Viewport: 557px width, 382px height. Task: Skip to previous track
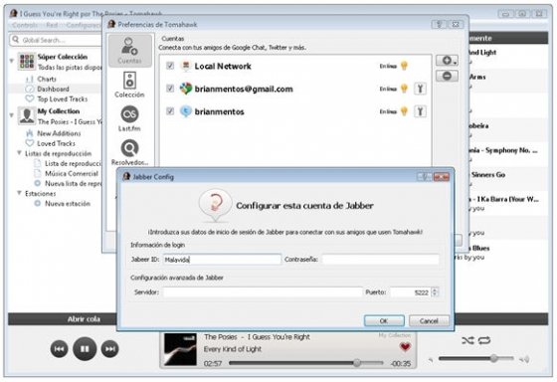tap(59, 349)
